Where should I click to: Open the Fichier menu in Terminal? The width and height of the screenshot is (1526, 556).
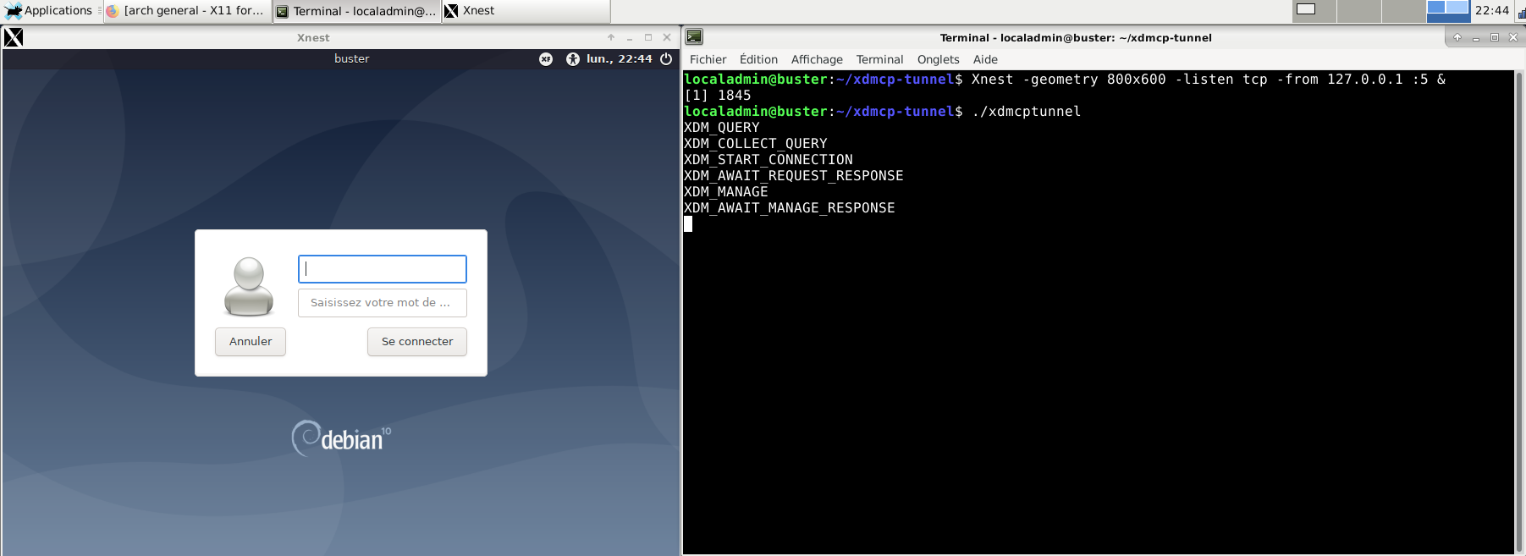click(708, 59)
